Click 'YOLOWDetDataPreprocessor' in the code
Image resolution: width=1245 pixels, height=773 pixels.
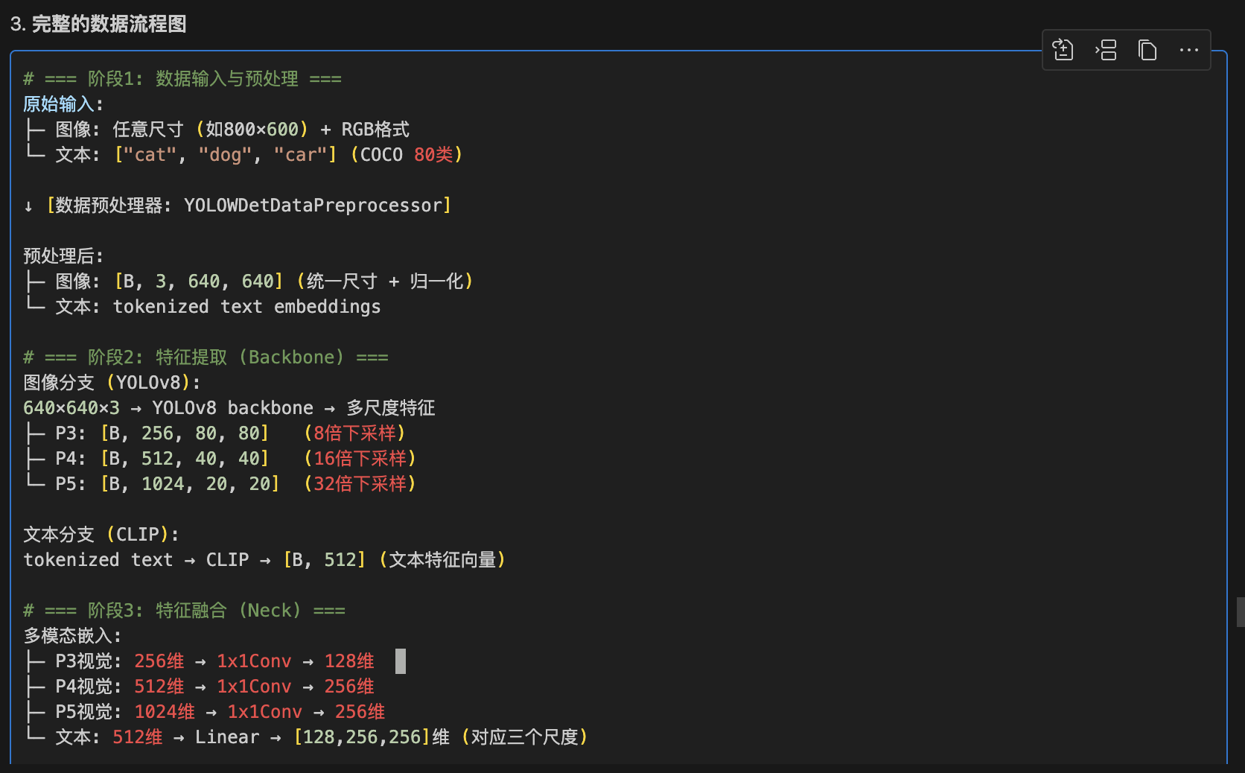tap(313, 206)
